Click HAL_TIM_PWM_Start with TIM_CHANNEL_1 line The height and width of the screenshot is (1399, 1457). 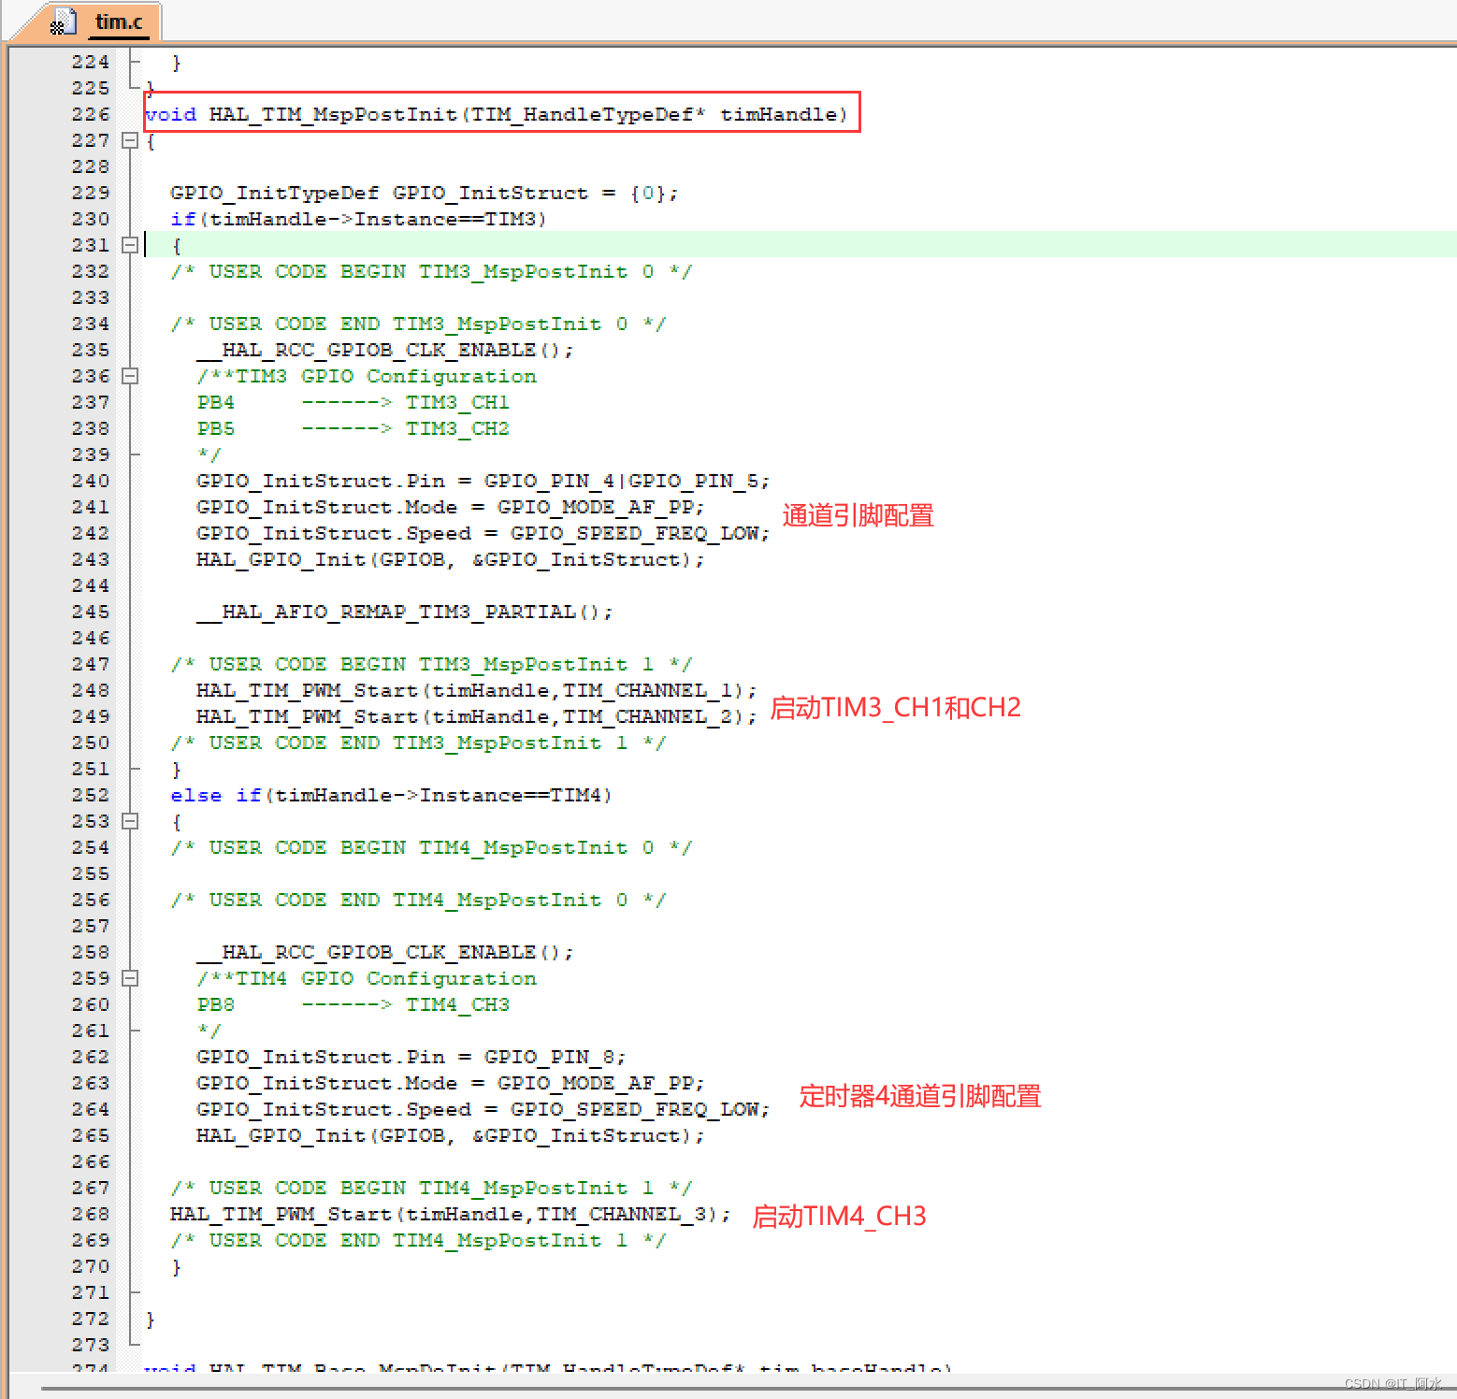click(476, 690)
